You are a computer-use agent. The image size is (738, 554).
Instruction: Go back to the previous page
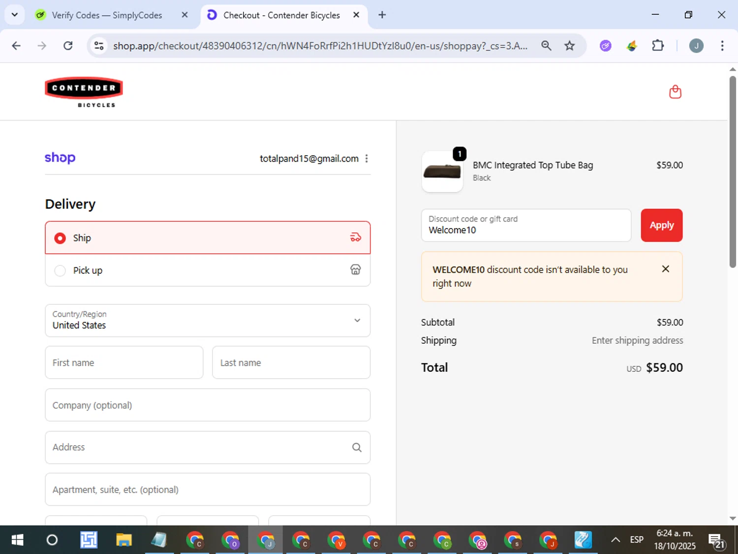coord(16,46)
